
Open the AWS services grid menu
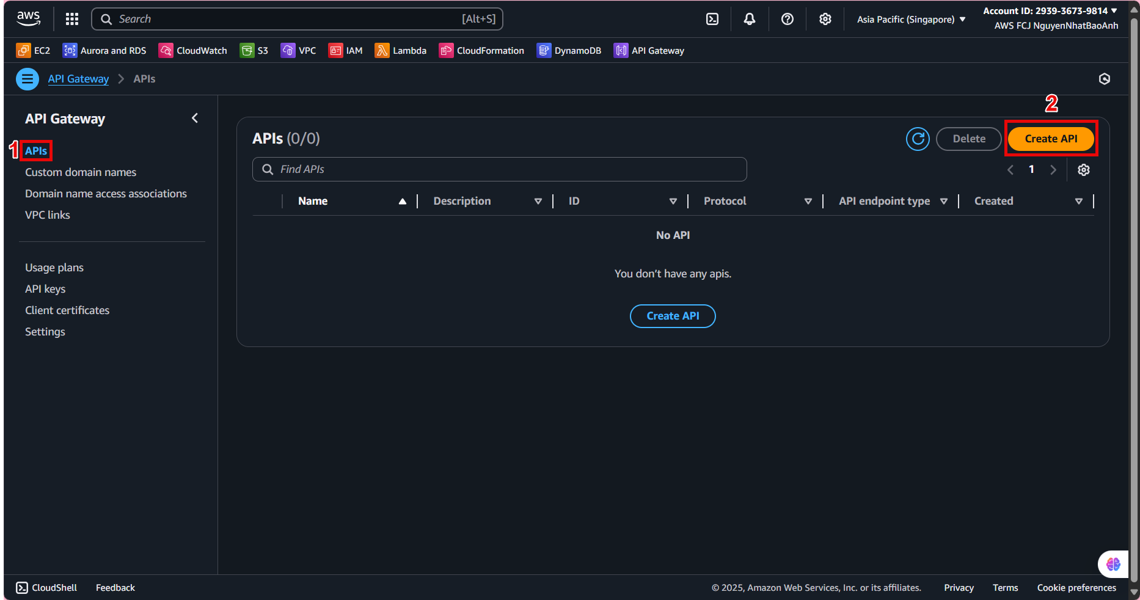pos(72,19)
